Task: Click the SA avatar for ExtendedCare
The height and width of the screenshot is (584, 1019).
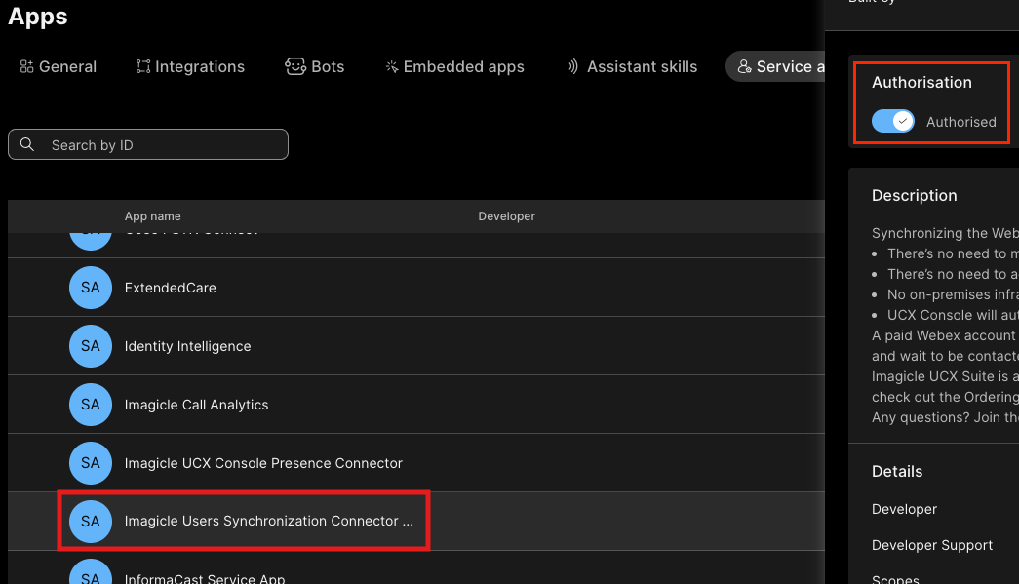Action: click(x=91, y=288)
